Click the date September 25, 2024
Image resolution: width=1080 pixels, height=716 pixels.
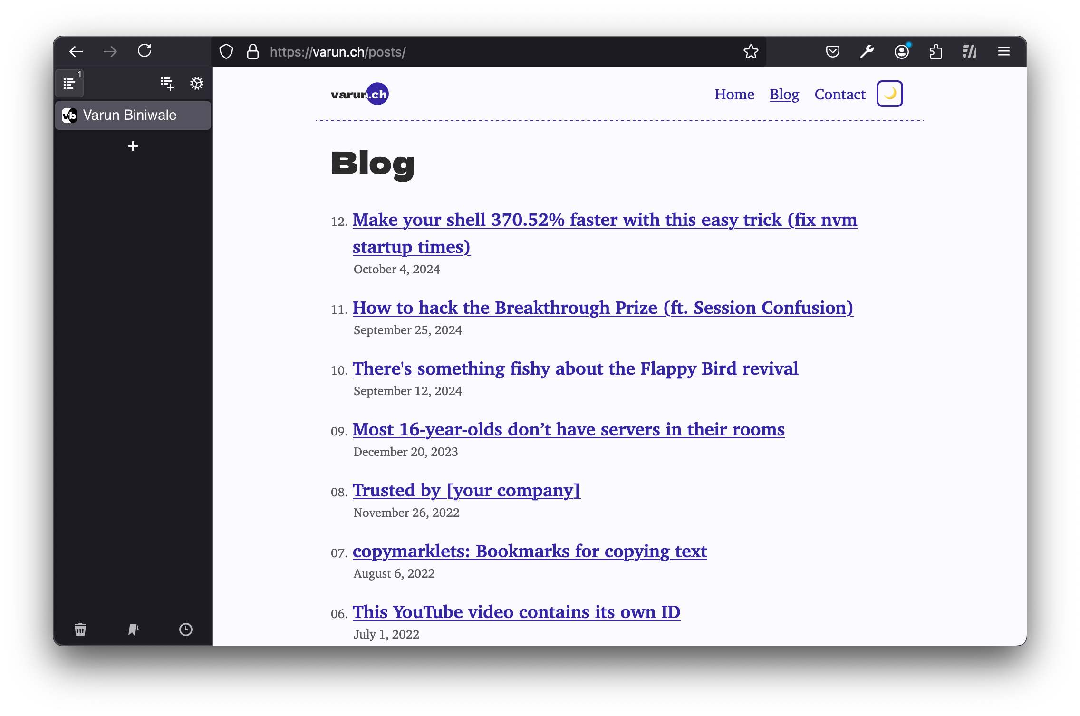pos(407,330)
